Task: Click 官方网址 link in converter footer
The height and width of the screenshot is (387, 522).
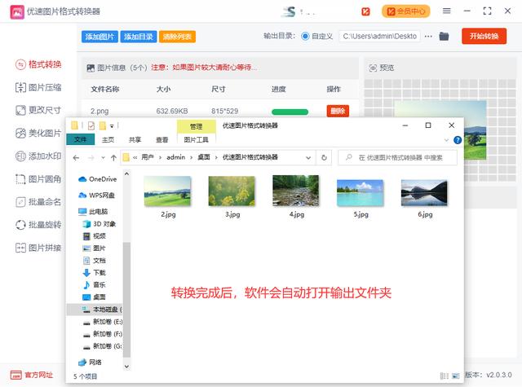Action: pyautogui.click(x=32, y=375)
